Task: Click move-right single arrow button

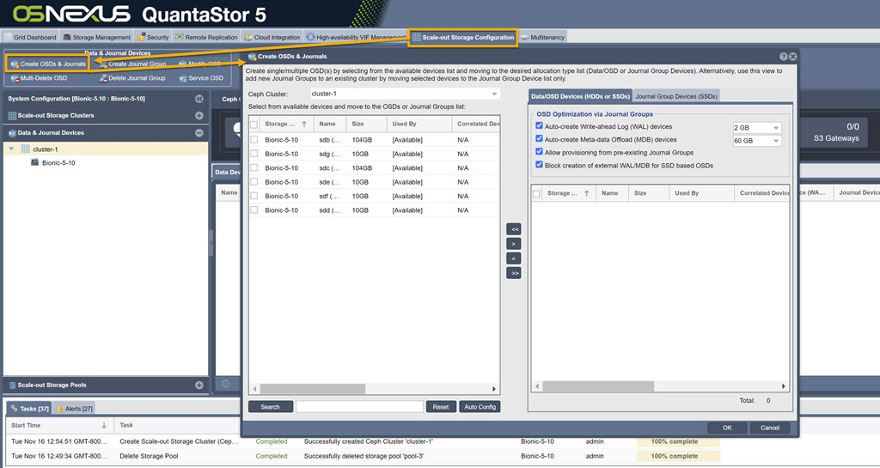Action: [514, 244]
